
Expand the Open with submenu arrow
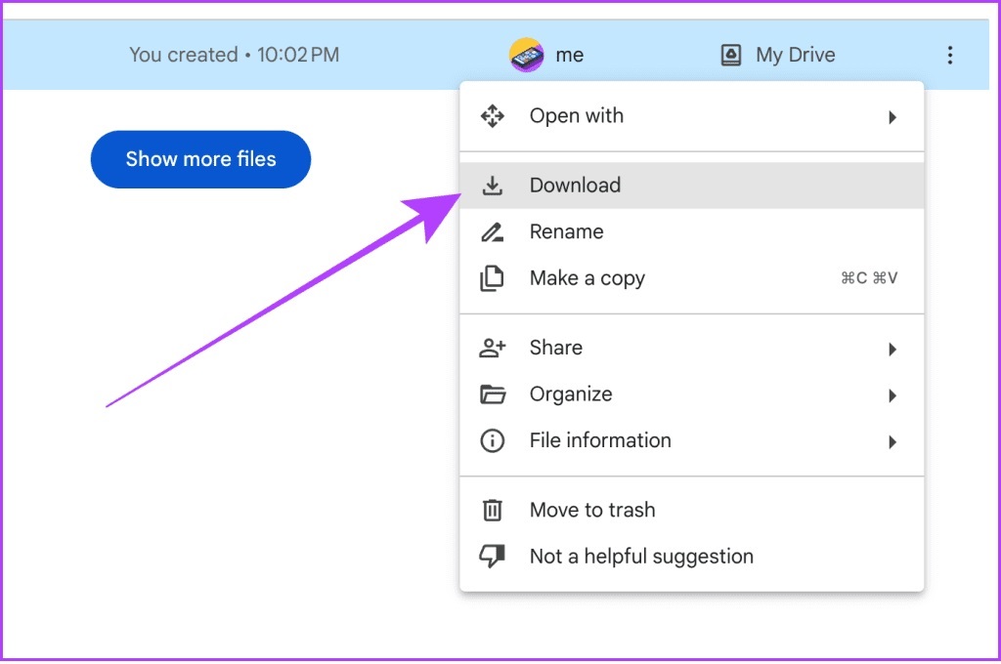(x=892, y=117)
